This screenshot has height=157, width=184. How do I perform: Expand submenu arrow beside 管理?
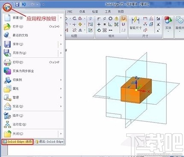tap(61, 97)
